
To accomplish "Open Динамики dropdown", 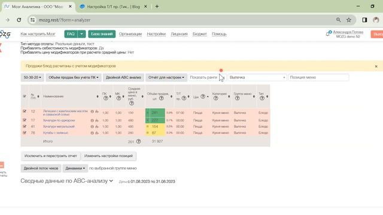I will tap(75, 168).
